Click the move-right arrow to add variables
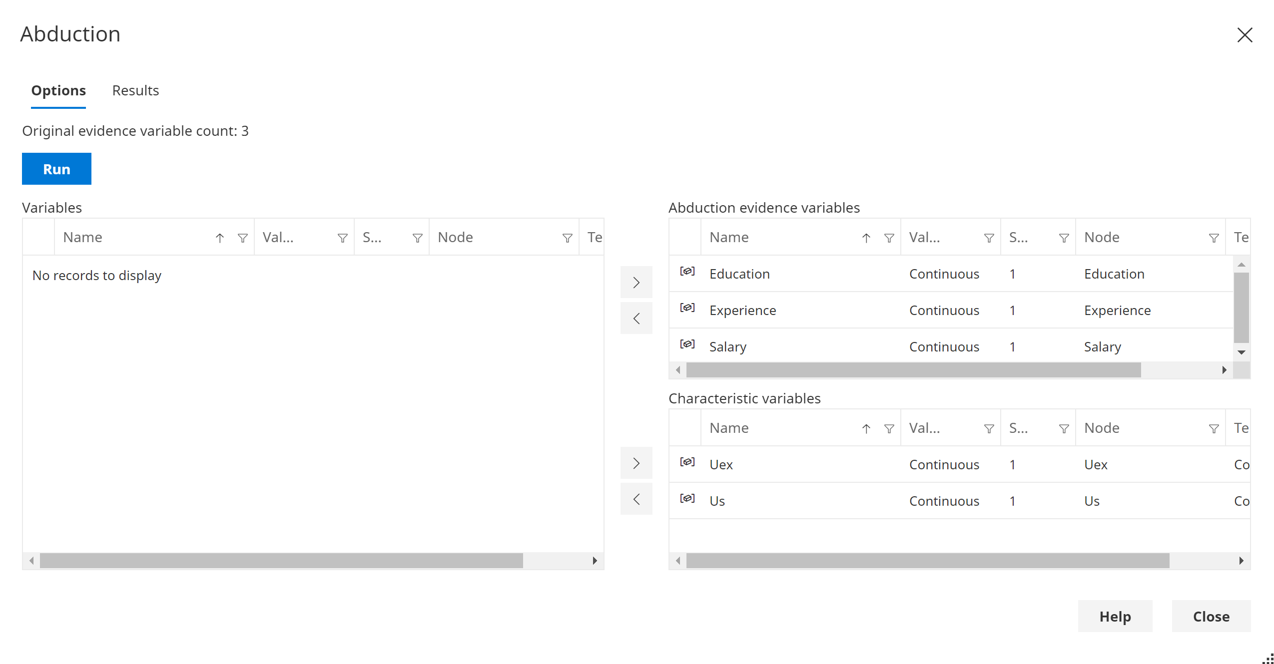Screen dimensions: 1274x664 coord(636,282)
